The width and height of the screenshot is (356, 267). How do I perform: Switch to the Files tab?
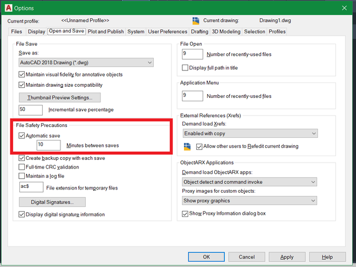click(17, 32)
